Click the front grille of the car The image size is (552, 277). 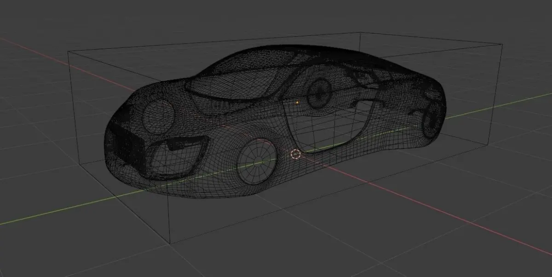click(129, 147)
